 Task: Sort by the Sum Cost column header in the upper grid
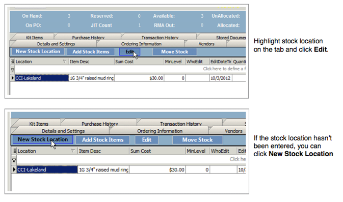(139, 62)
